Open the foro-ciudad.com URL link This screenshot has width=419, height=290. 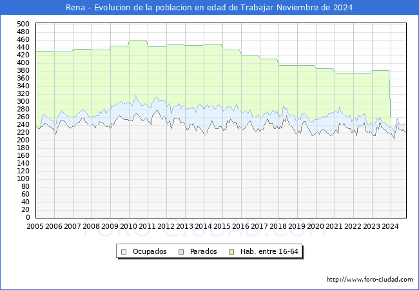click(x=370, y=280)
